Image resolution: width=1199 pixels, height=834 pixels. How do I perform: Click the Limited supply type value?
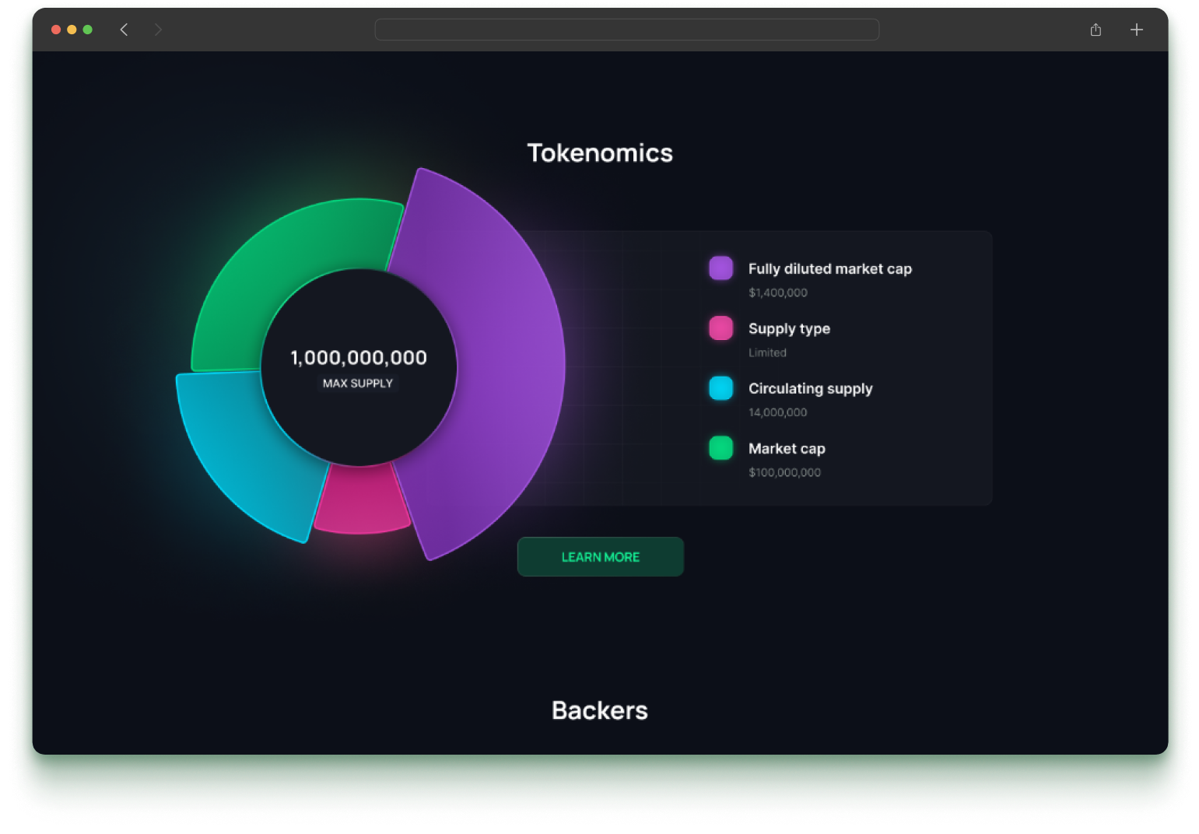[x=766, y=352]
